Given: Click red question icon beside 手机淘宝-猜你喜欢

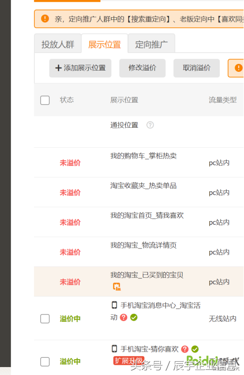Looking at the screenshot, I should [185, 349].
